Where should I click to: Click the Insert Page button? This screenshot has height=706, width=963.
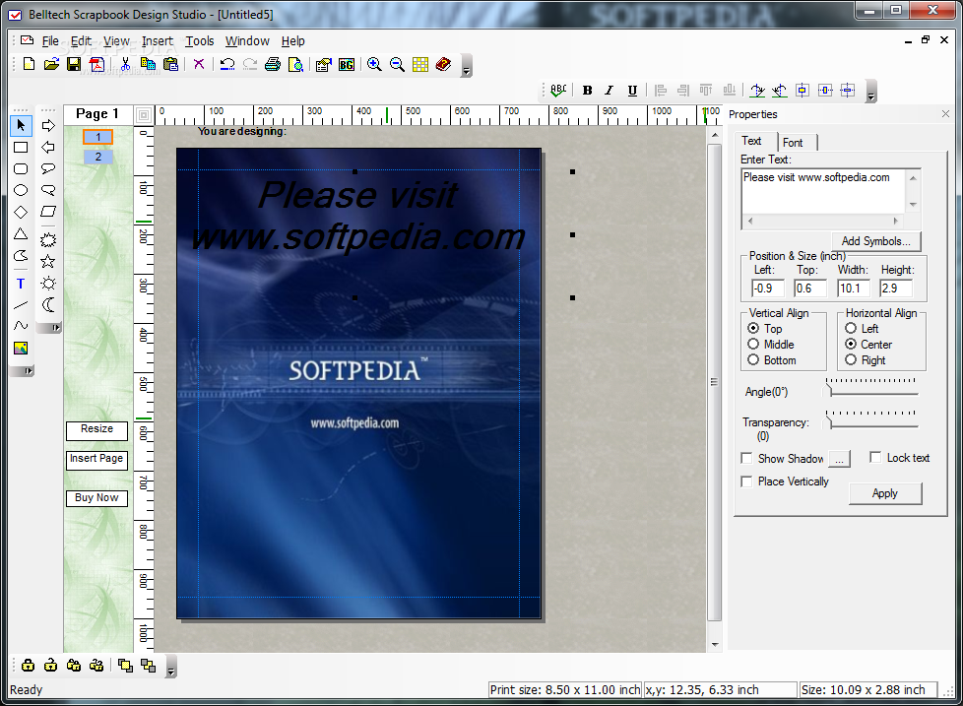(97, 459)
